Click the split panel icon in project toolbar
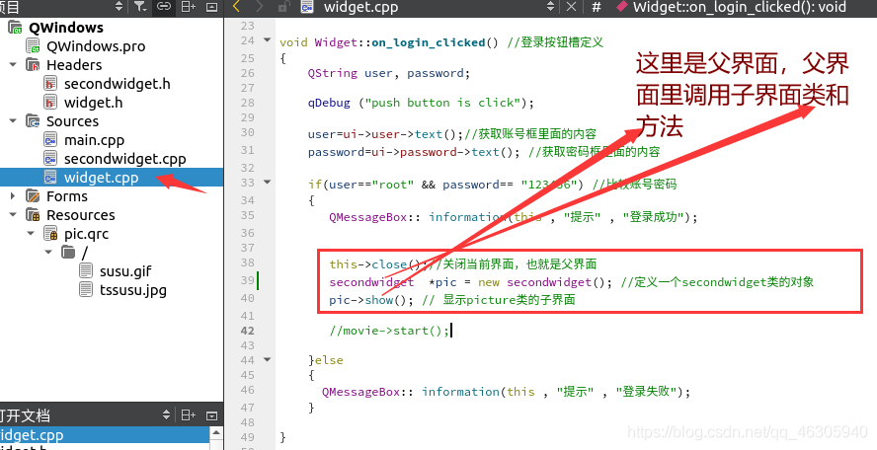This screenshot has height=450, width=877. [x=188, y=6]
